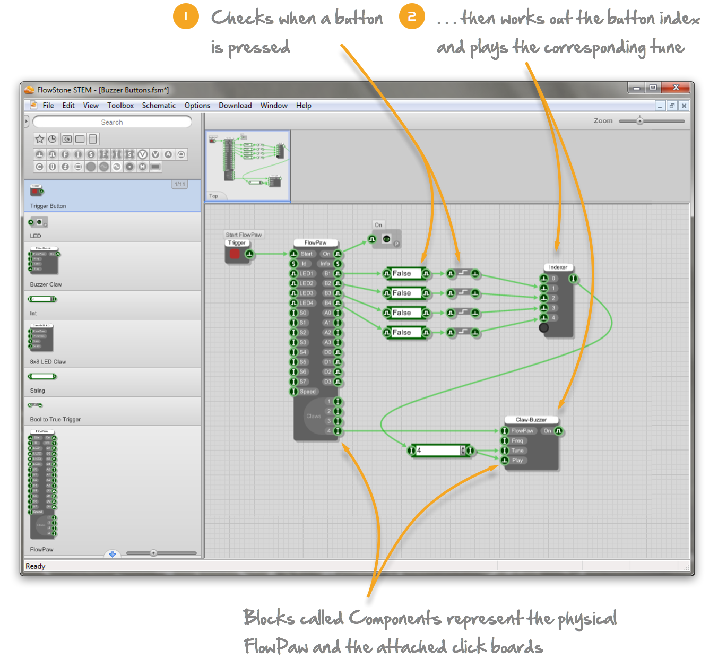Open the Options menu

[x=197, y=106]
